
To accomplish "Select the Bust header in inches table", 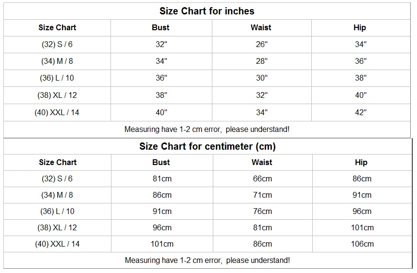I will point(160,27).
